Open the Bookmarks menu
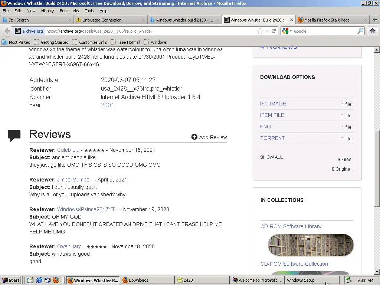Screen dimensions: 380x285 click(69, 11)
